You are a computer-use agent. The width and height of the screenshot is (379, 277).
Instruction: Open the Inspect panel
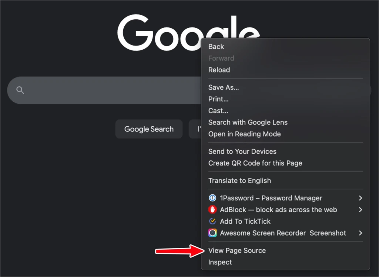[x=220, y=262]
